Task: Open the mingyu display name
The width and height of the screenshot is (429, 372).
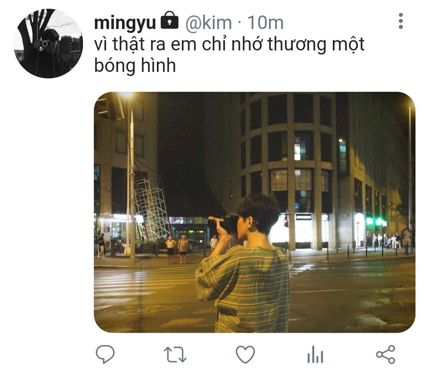Action: 125,23
